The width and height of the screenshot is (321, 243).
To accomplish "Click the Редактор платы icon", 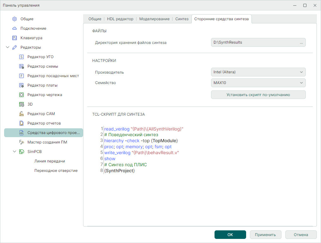I will [x=21, y=85].
